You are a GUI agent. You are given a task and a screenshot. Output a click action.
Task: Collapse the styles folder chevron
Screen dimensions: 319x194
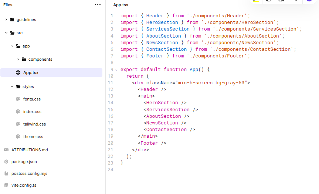(x=12, y=87)
